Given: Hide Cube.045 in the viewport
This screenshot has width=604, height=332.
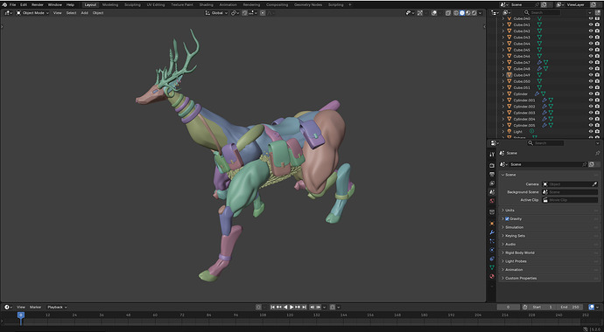Looking at the screenshot, I should [x=591, y=50].
